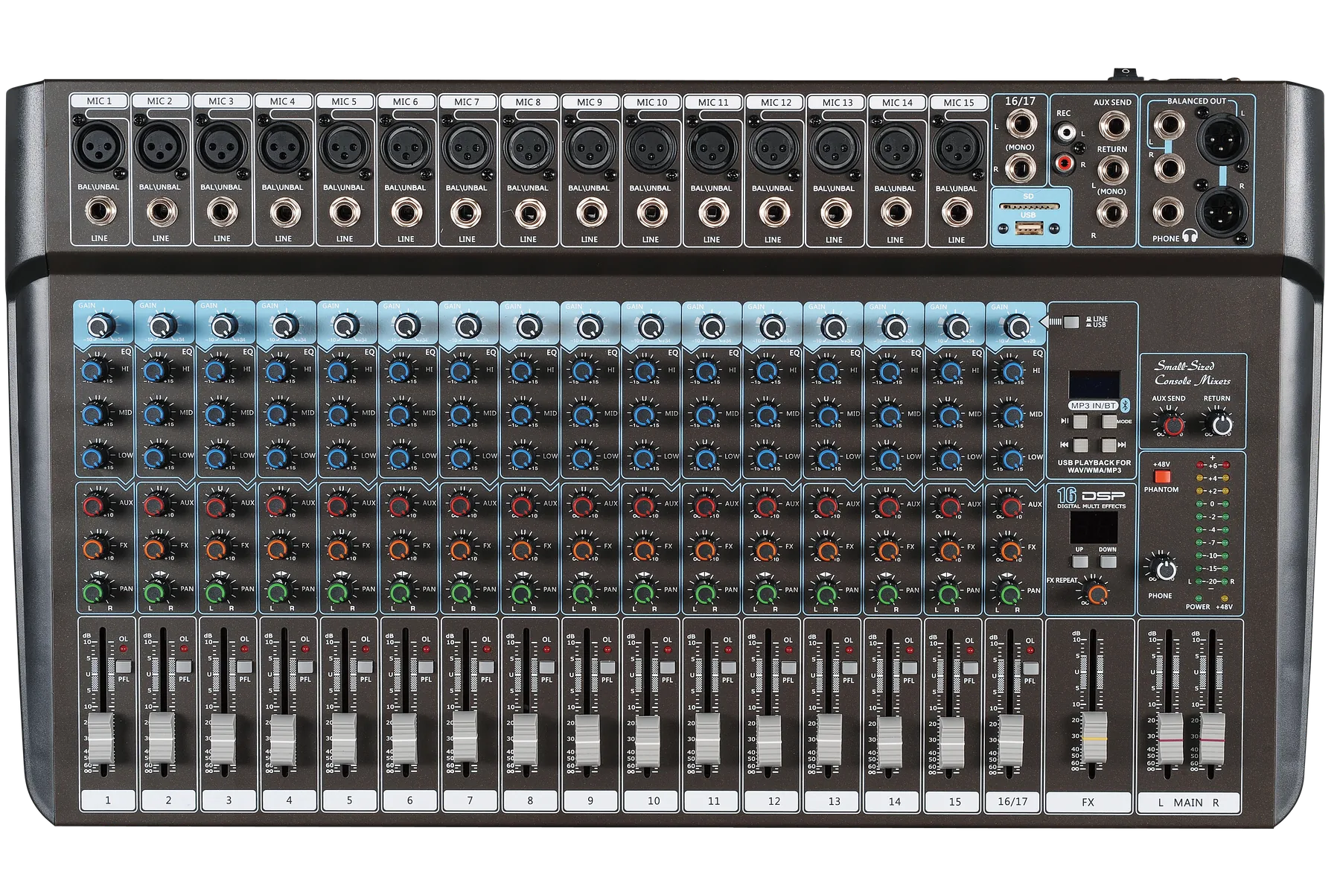Toggle the PFL button on channel 16/17
The image size is (1340, 892).
tap(1030, 669)
